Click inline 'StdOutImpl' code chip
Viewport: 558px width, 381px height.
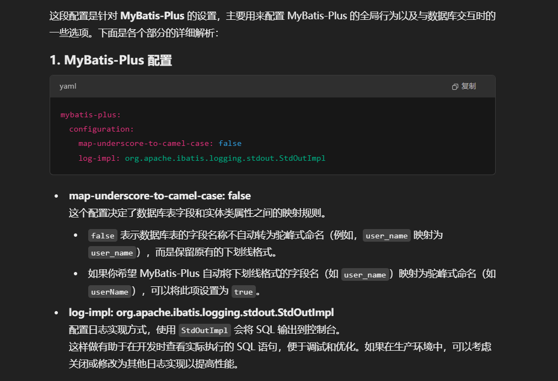204,330
